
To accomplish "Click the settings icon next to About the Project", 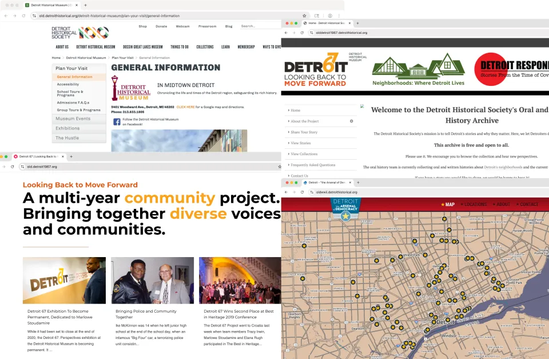I will pyautogui.click(x=351, y=121).
